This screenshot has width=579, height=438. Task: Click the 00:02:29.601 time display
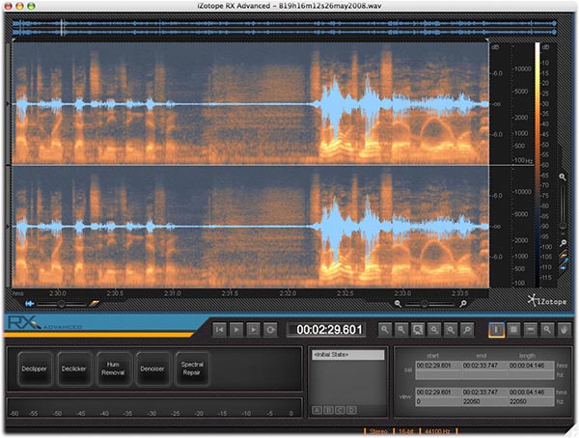coord(327,329)
